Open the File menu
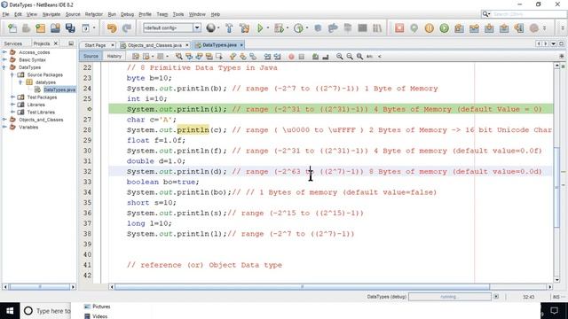 (x=5, y=14)
